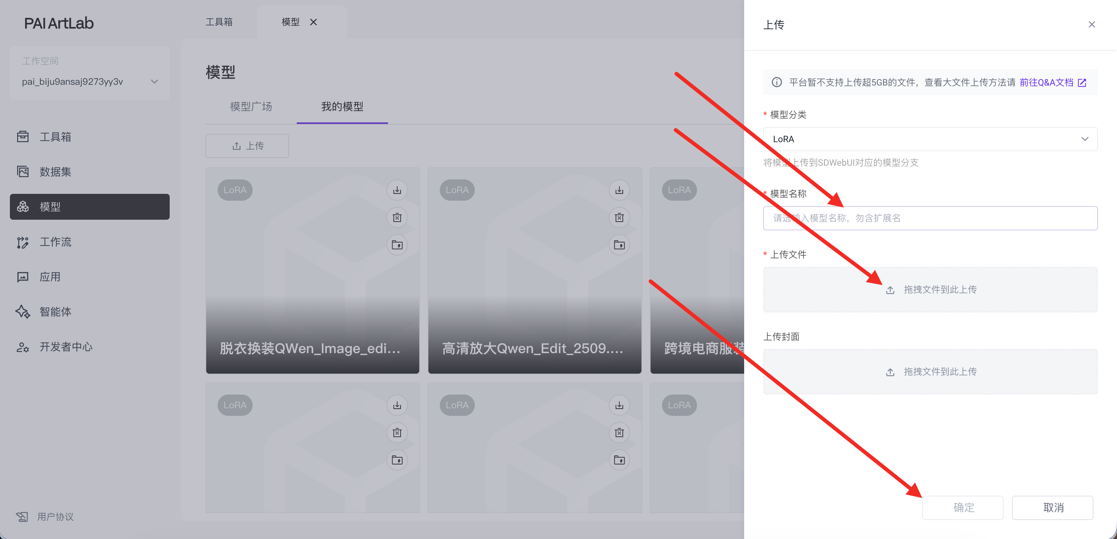Open 开发者中心 in the sidebar
Viewport: 1117px width, 539px height.
point(89,347)
